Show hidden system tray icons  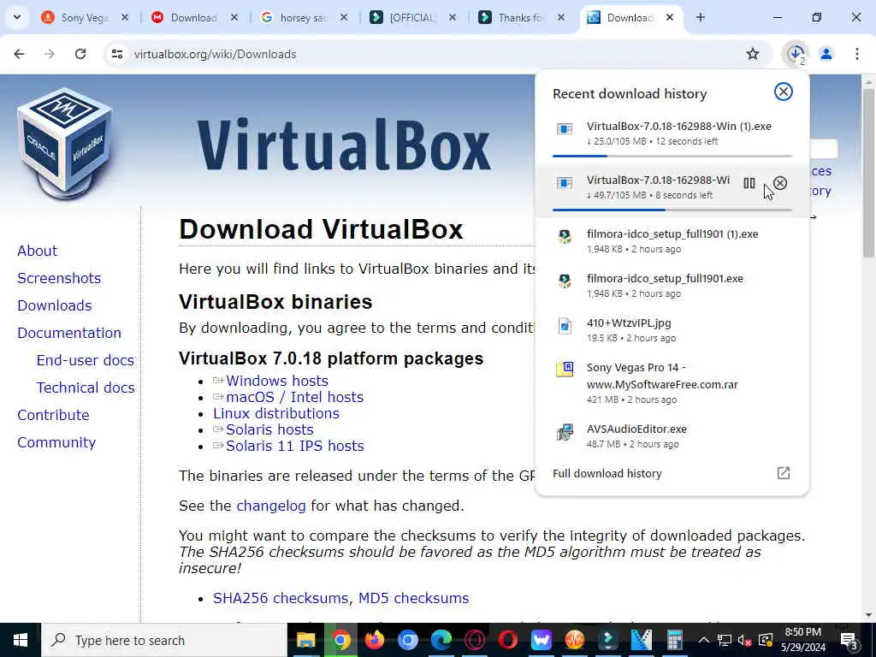[704, 640]
